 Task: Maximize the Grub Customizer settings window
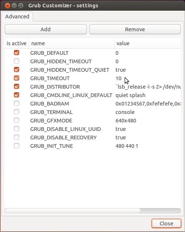21,6
